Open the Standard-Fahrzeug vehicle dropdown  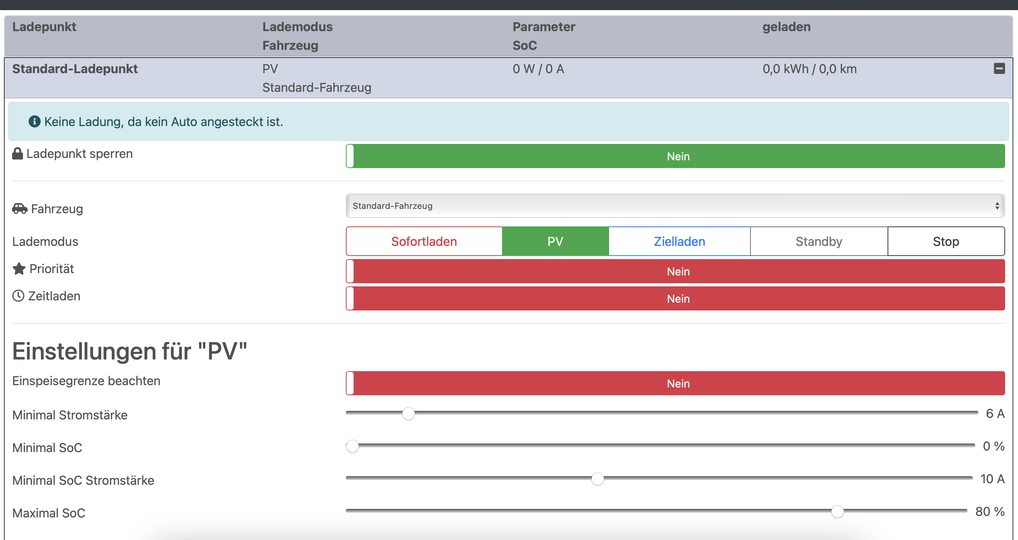pyautogui.click(x=675, y=206)
